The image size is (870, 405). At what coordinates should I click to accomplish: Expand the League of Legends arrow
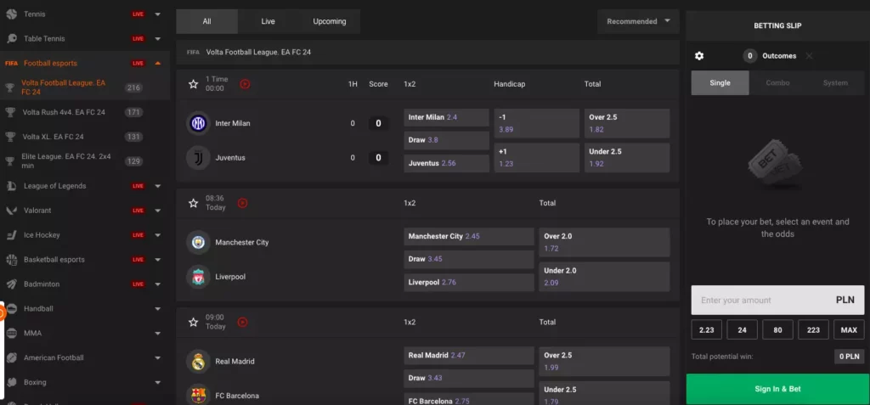157,186
